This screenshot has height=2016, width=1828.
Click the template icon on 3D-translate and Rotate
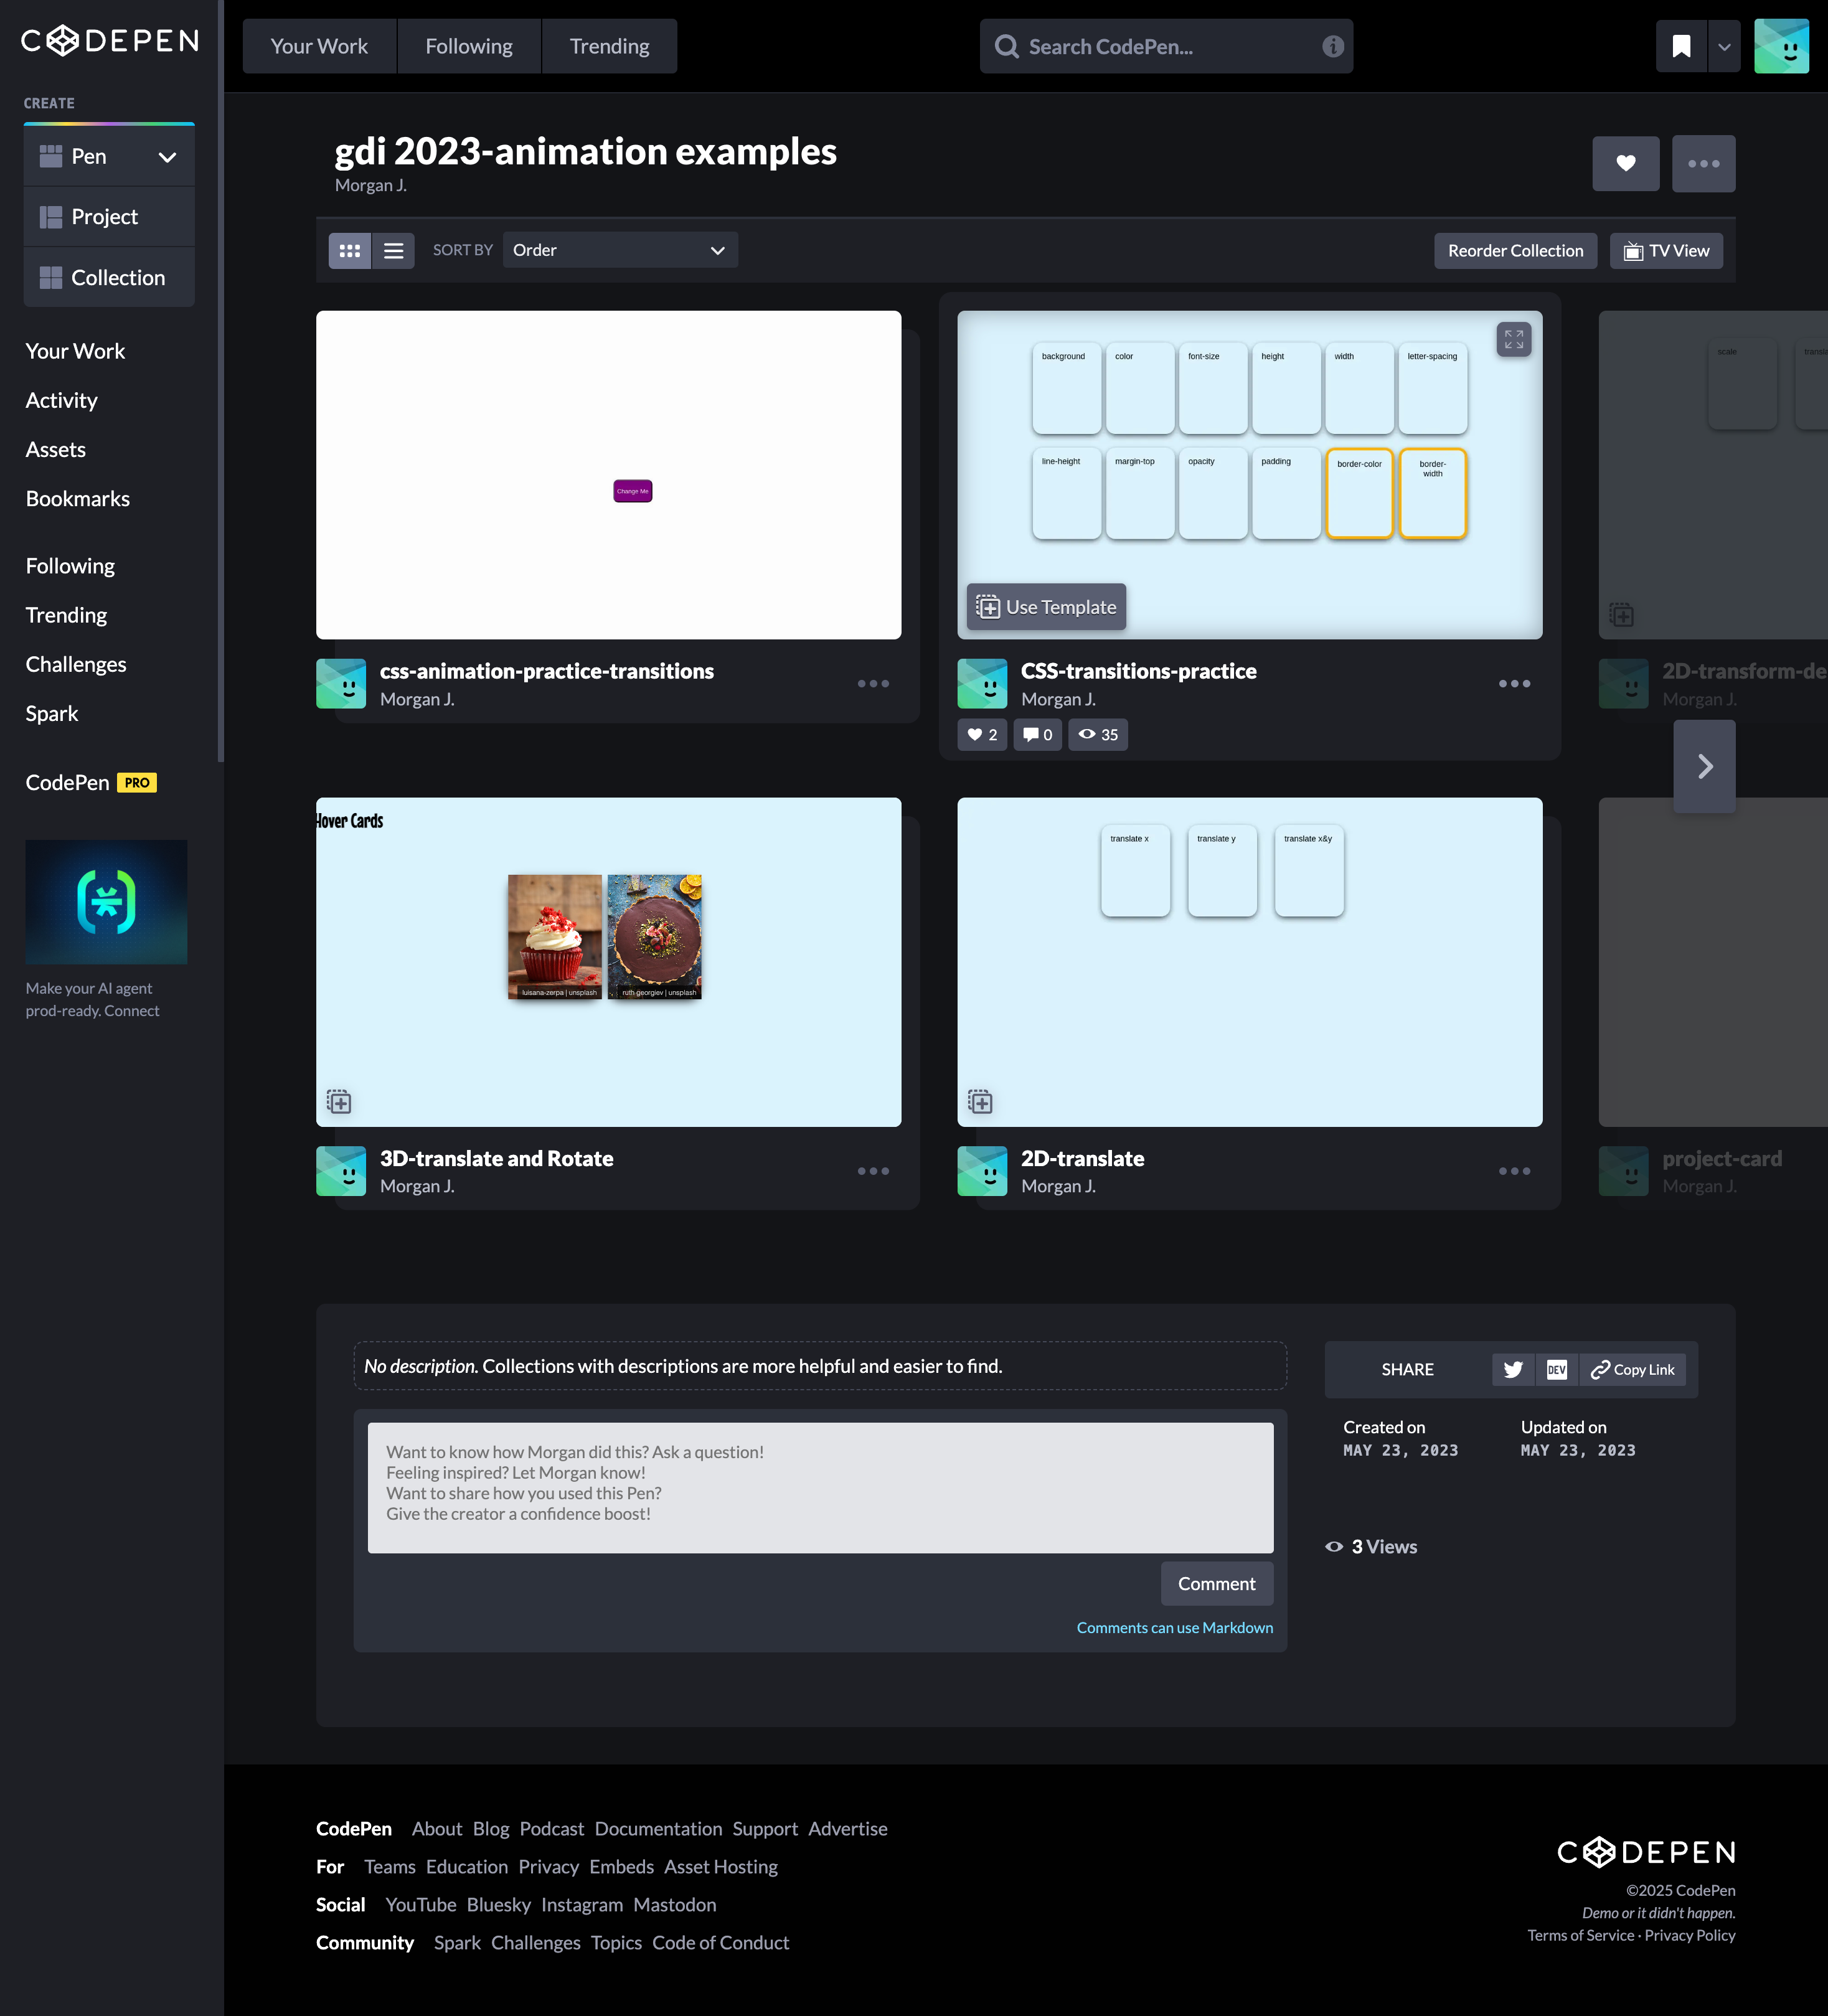pos(339,1101)
